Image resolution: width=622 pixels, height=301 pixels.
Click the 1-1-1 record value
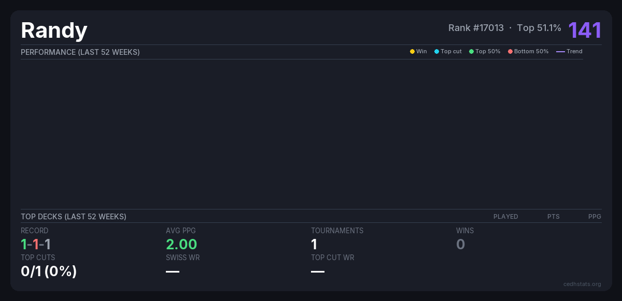coord(36,245)
